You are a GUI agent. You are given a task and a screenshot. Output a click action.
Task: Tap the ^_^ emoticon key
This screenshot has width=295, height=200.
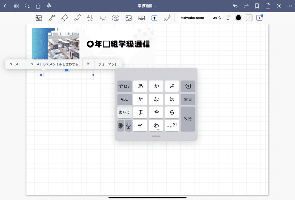point(140,126)
